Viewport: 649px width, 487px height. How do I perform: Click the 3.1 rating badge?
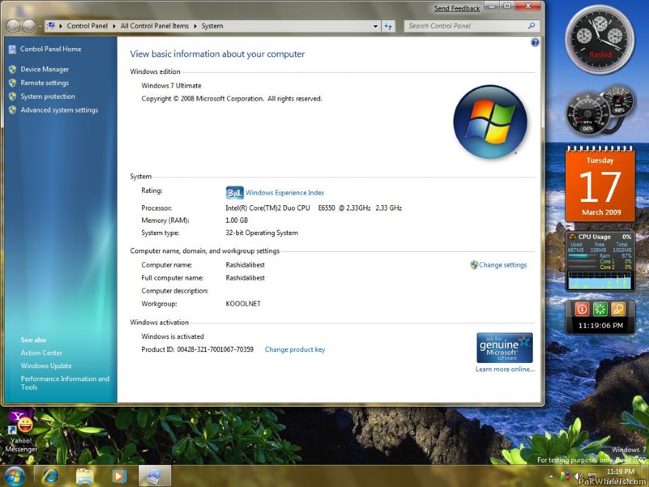pyautogui.click(x=234, y=193)
